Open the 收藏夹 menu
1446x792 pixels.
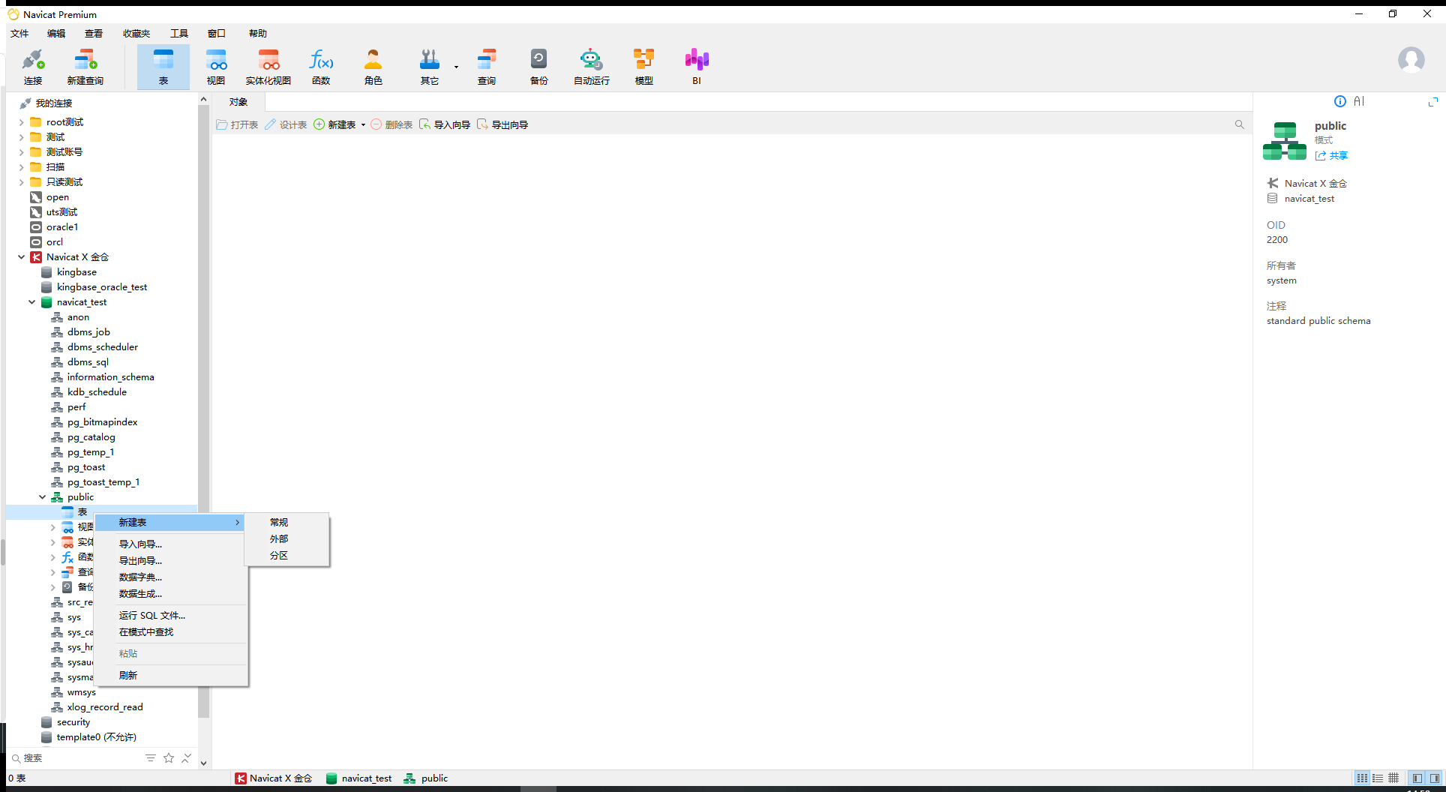pyautogui.click(x=136, y=34)
